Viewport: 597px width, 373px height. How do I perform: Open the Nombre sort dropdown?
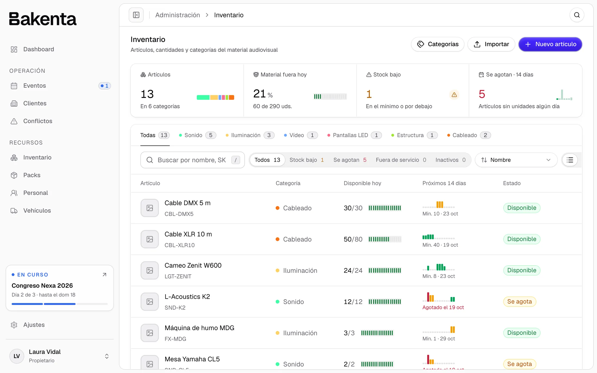pyautogui.click(x=516, y=160)
